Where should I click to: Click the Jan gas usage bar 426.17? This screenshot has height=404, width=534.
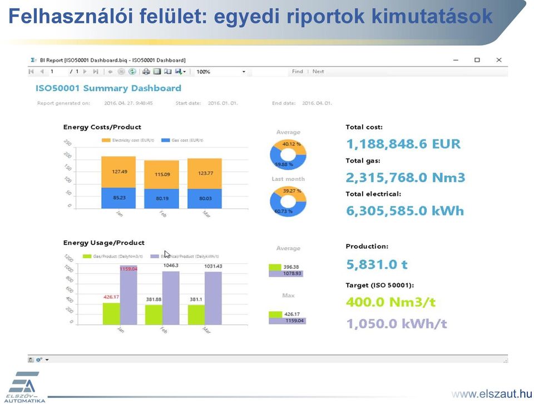tap(111, 314)
